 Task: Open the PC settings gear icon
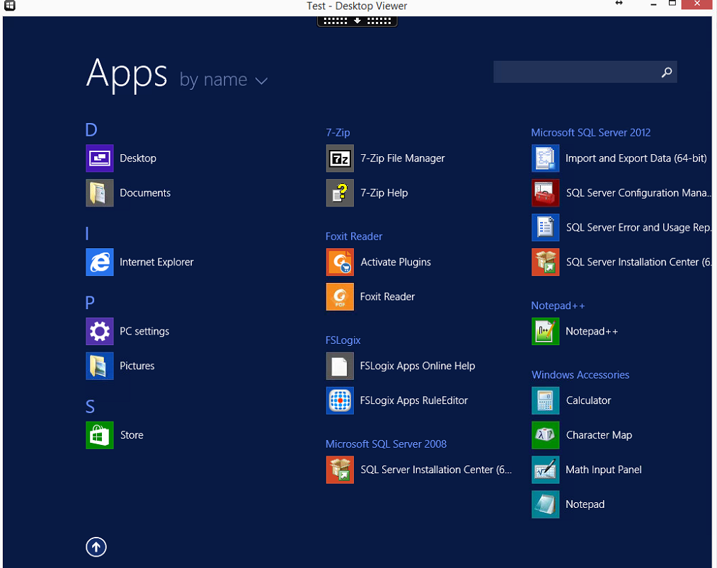pyautogui.click(x=100, y=331)
